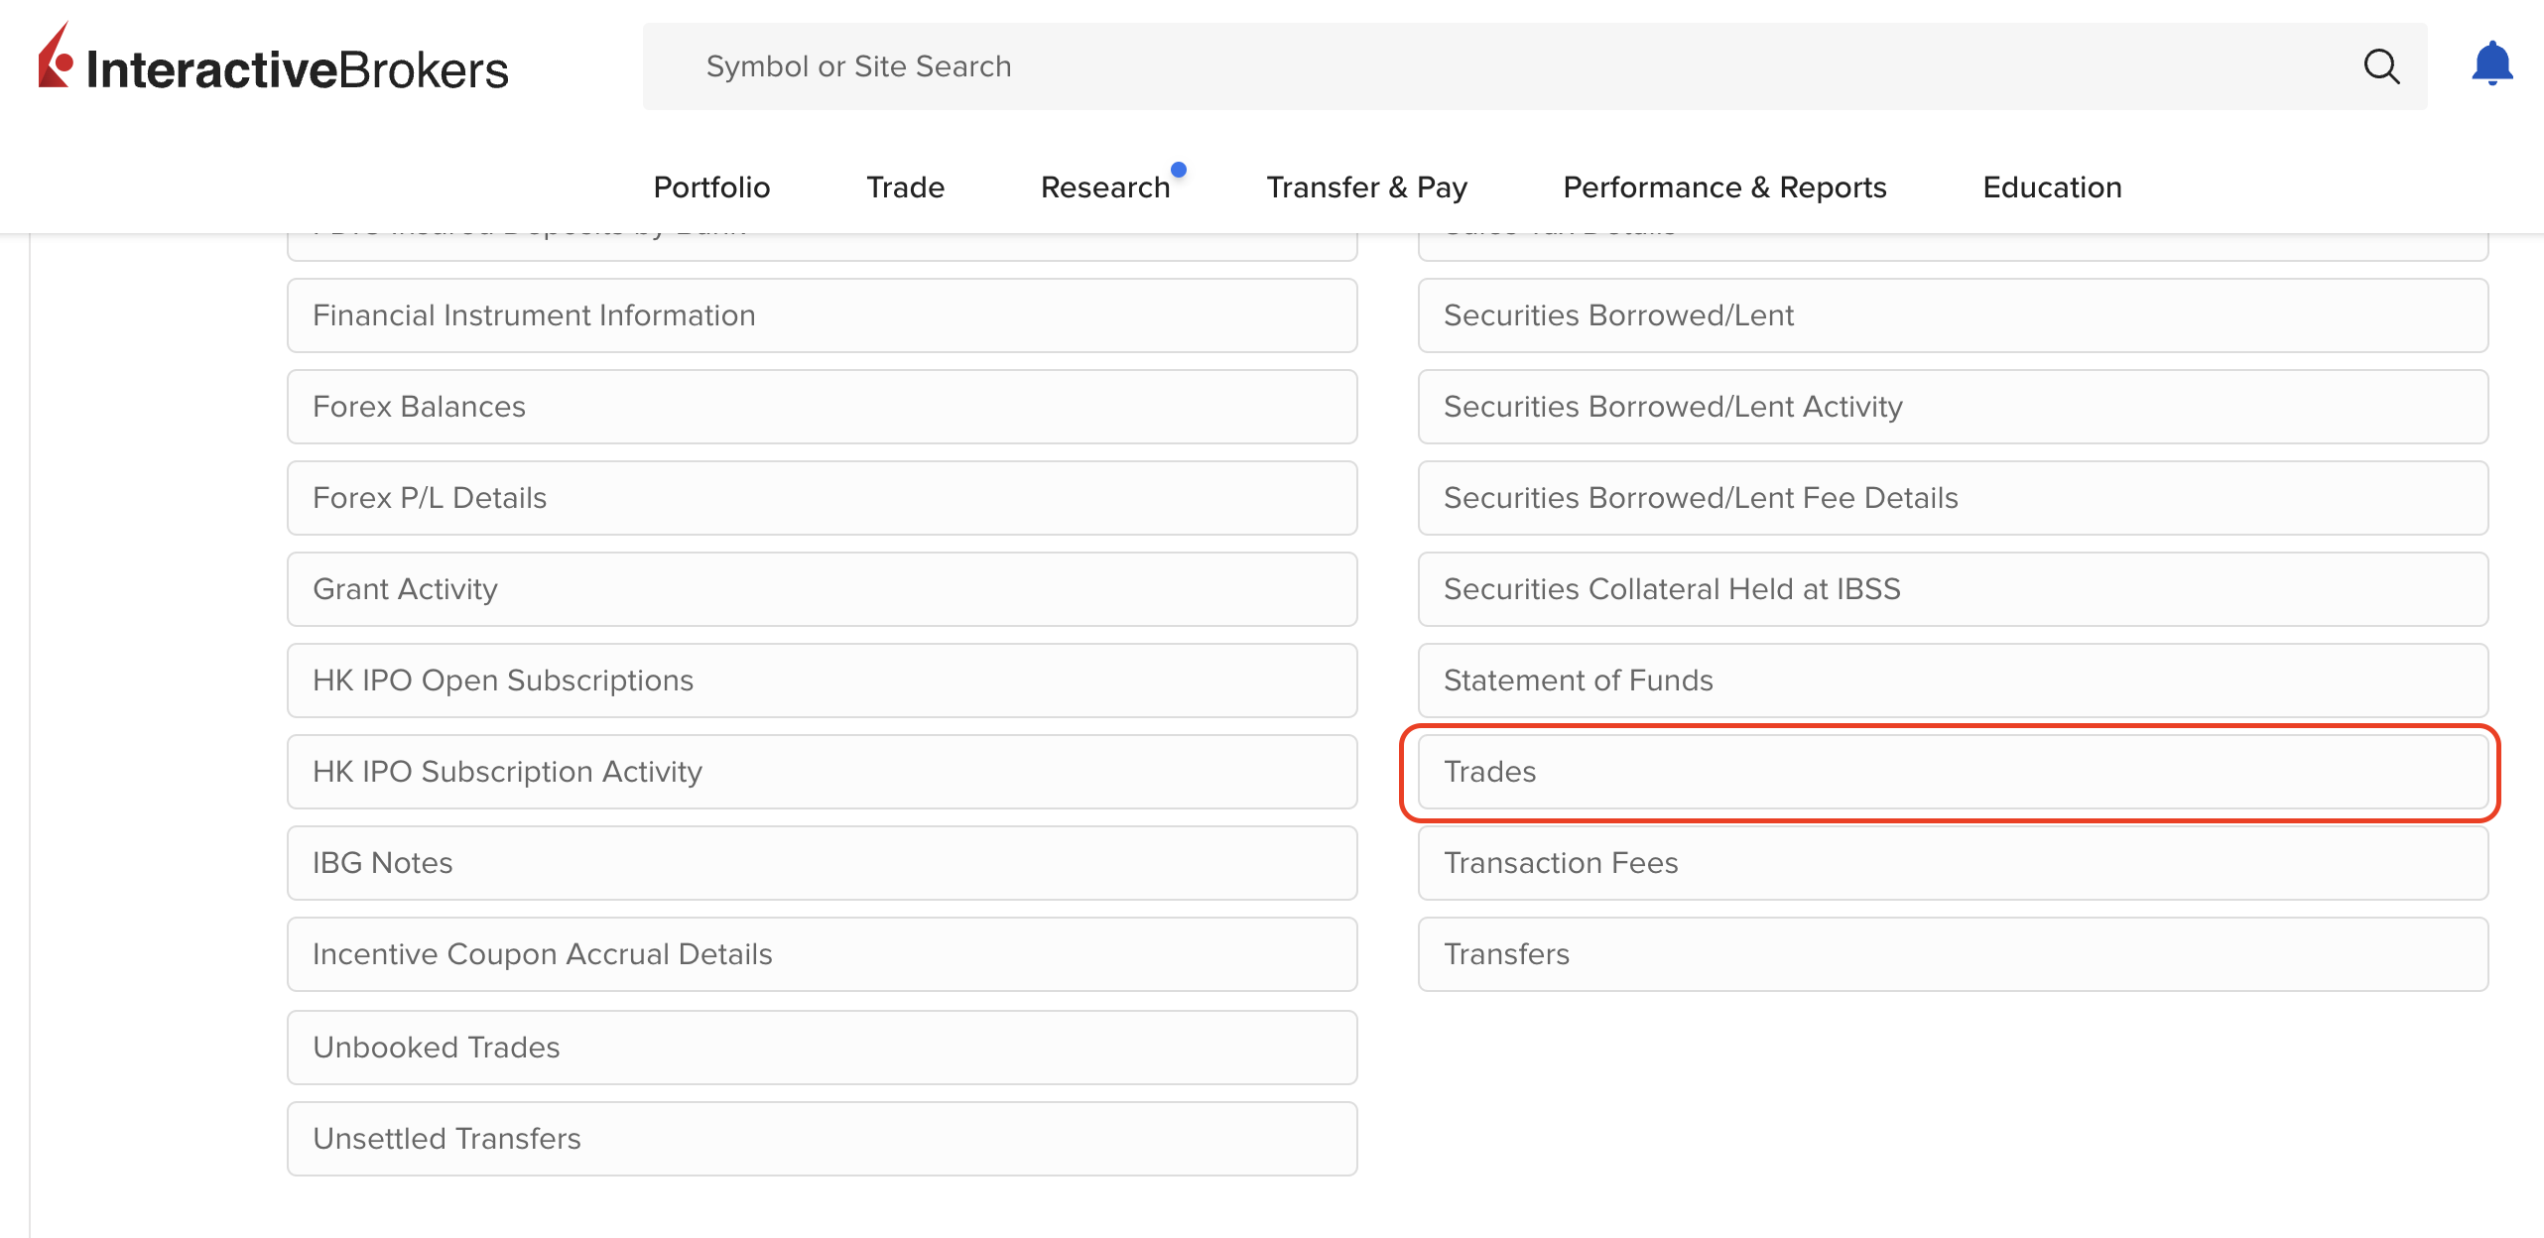
Task: Open the Transfer & Pay menu
Action: click(1366, 186)
